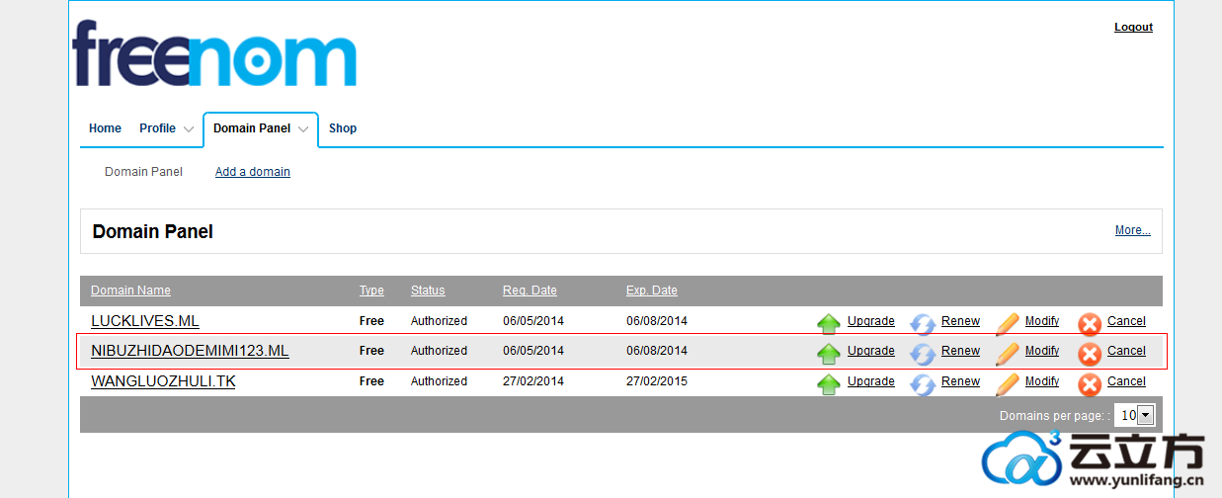Sort the table by Domain Name header
This screenshot has height=498, width=1222.
pyautogui.click(x=130, y=290)
